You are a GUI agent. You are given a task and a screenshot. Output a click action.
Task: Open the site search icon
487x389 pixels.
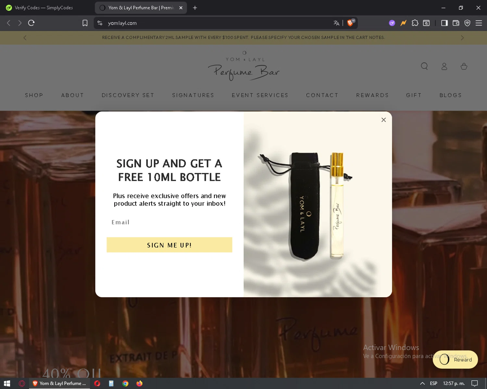[424, 66]
